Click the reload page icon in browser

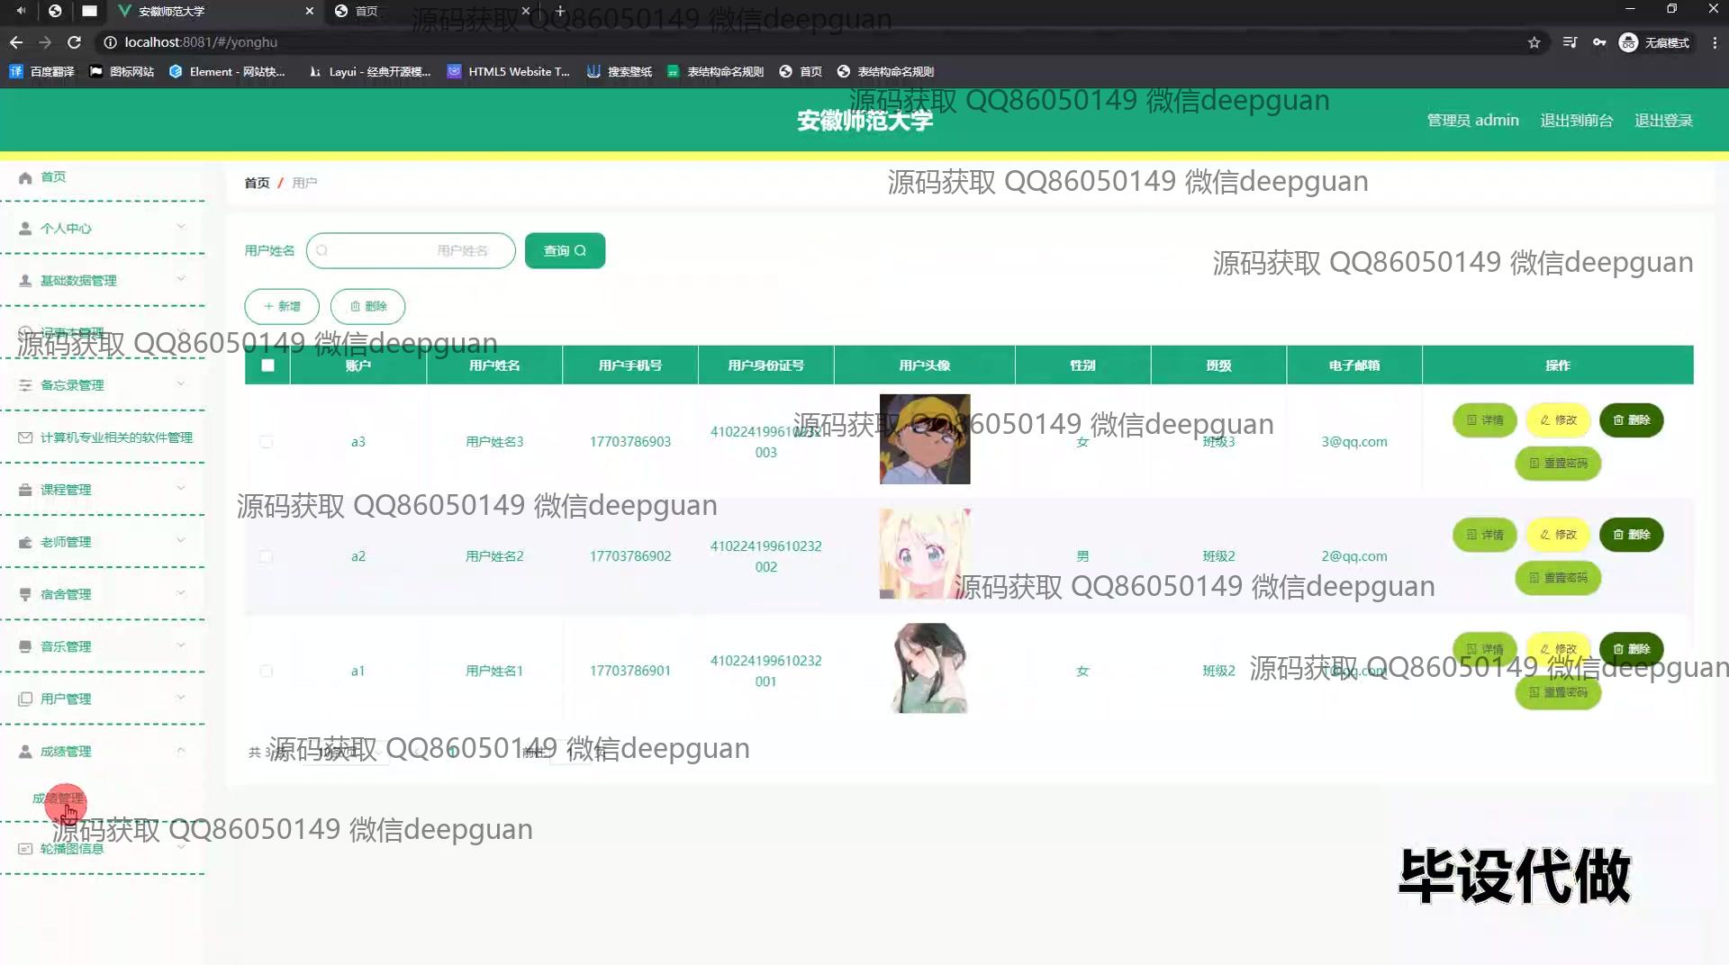(75, 42)
